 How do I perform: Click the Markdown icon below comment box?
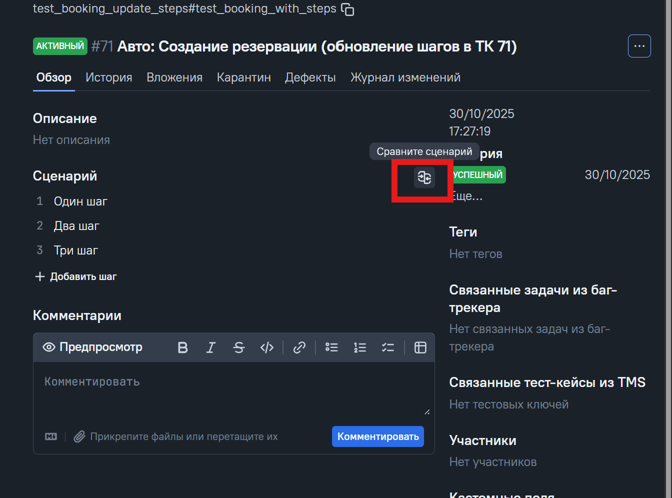click(51, 436)
